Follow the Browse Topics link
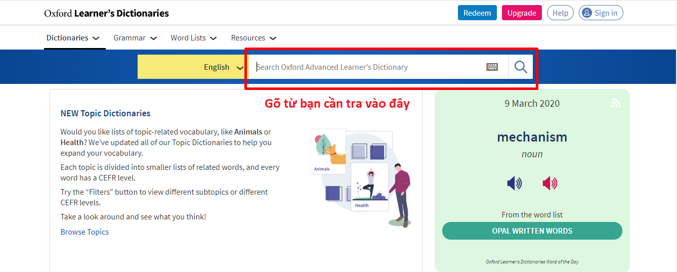 point(84,232)
